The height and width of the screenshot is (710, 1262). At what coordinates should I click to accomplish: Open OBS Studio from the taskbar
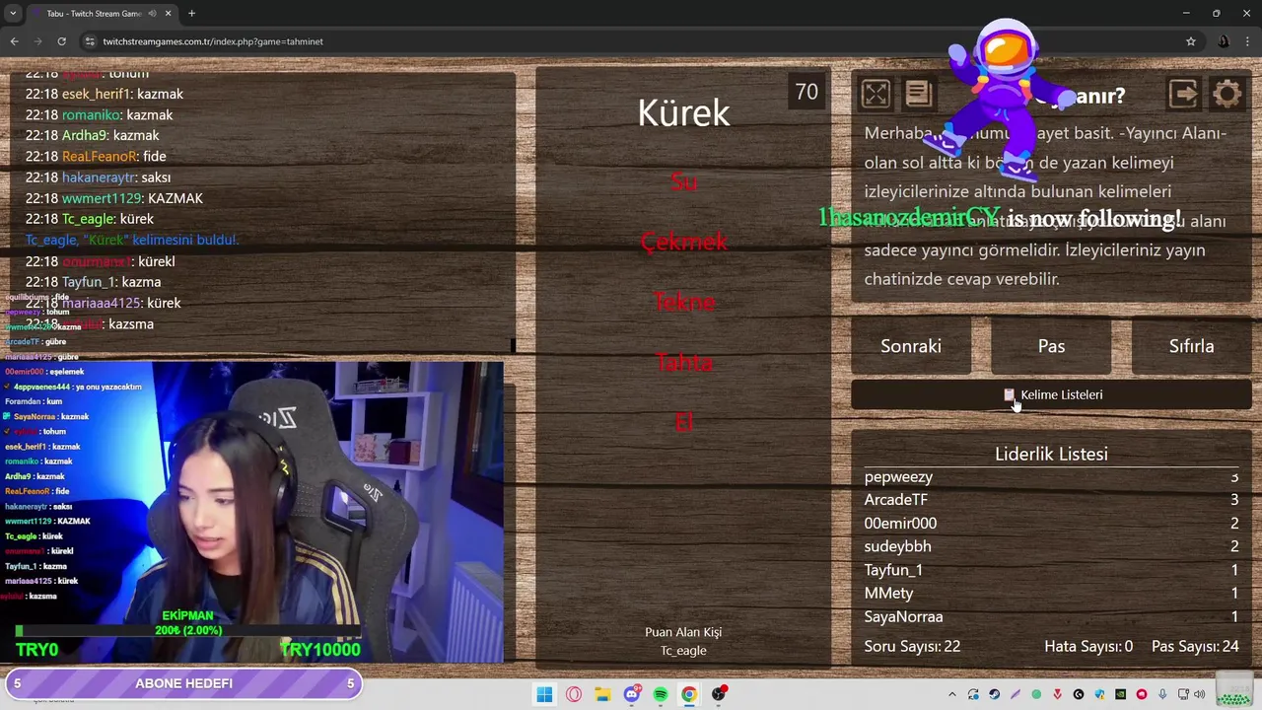point(719,694)
